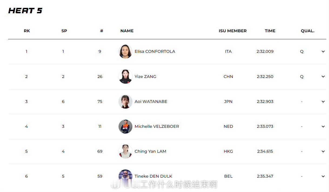Click Tineke Den Dulk's avatar
Screen dimensions: 329x192
125,176
